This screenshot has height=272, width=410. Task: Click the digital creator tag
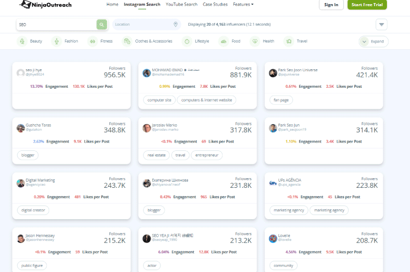tap(33, 210)
